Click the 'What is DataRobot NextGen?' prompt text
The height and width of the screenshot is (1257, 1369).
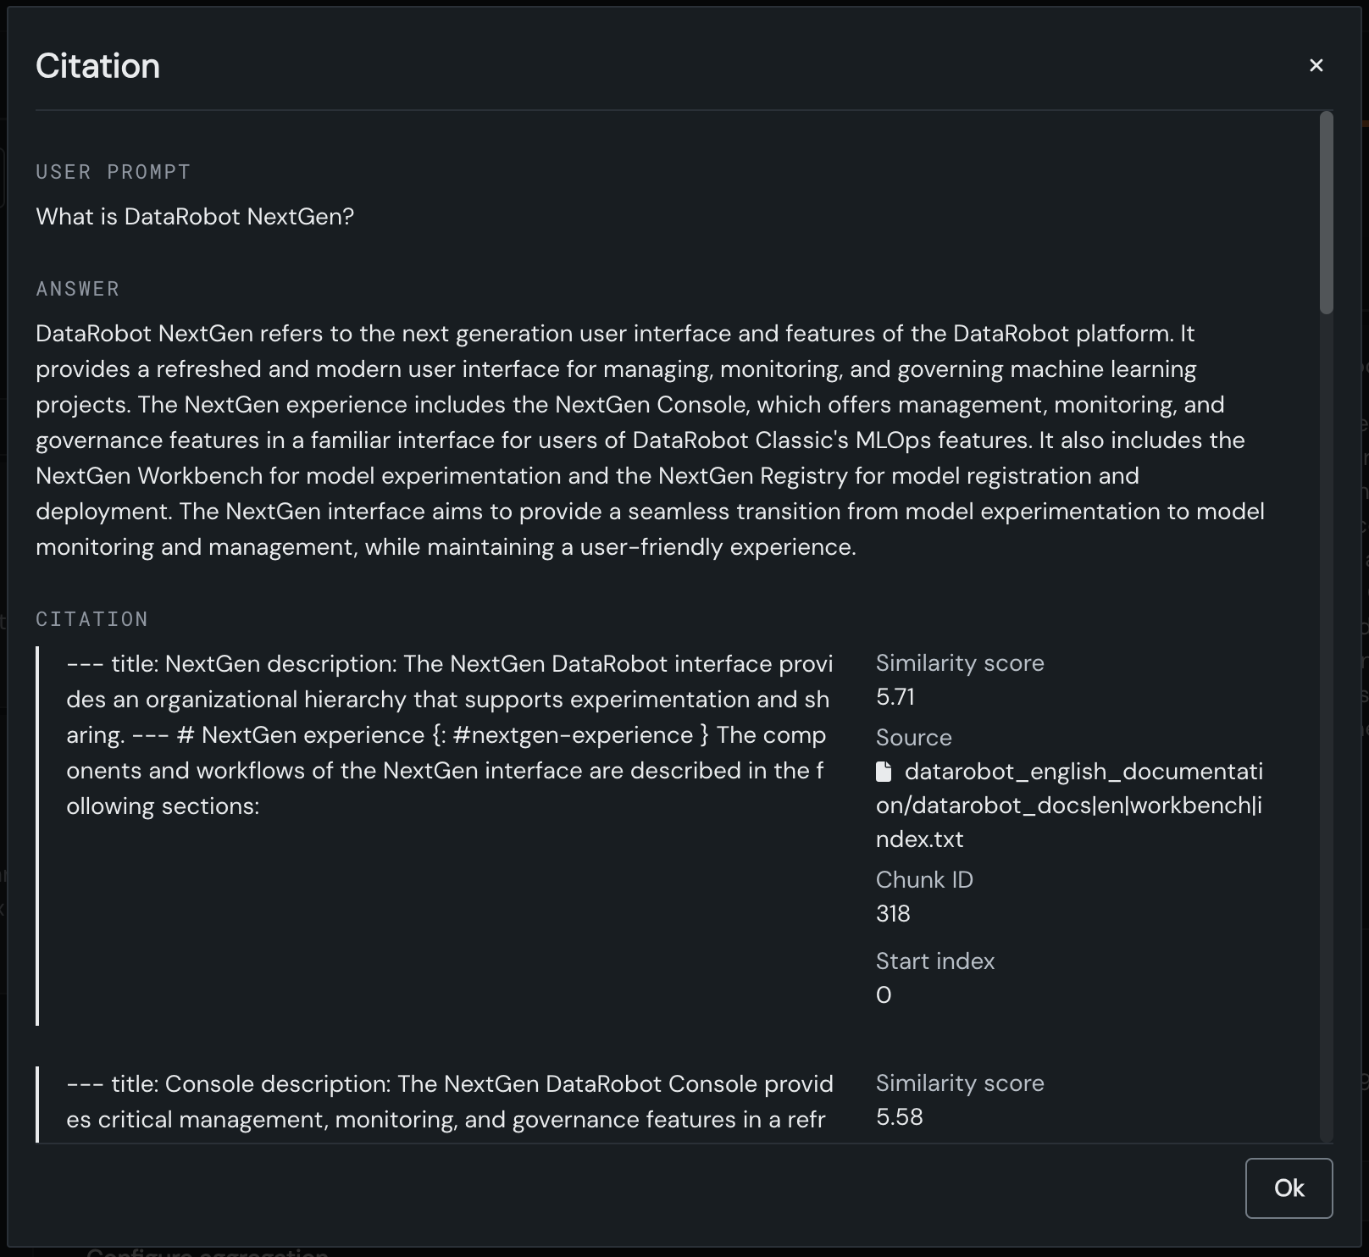click(x=195, y=217)
